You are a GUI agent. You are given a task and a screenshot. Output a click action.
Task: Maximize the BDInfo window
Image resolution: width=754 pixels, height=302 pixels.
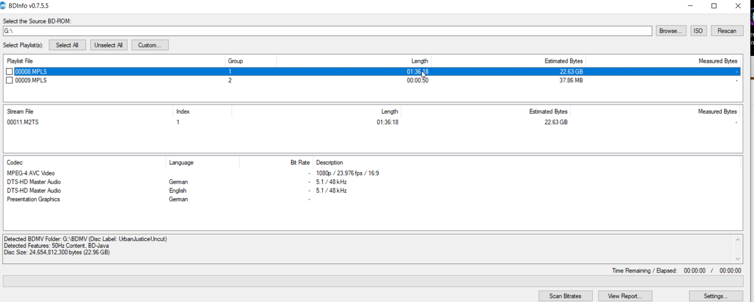click(714, 6)
